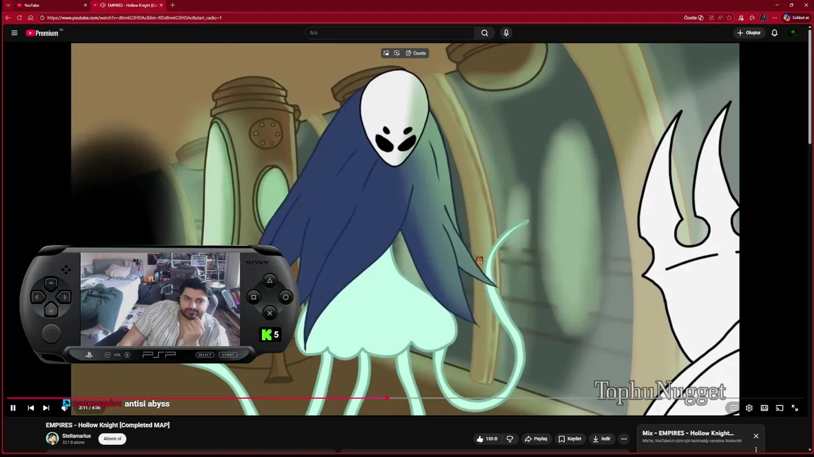The width and height of the screenshot is (814, 457).
Task: Close the Mix playlist panel
Action: coord(756,436)
